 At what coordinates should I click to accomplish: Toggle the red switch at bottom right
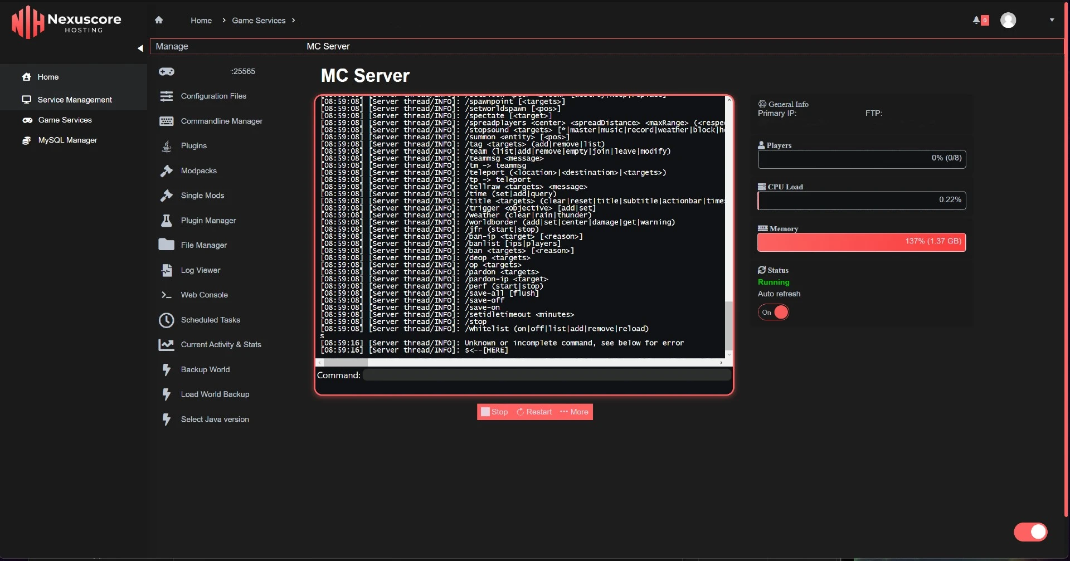[1030, 532]
